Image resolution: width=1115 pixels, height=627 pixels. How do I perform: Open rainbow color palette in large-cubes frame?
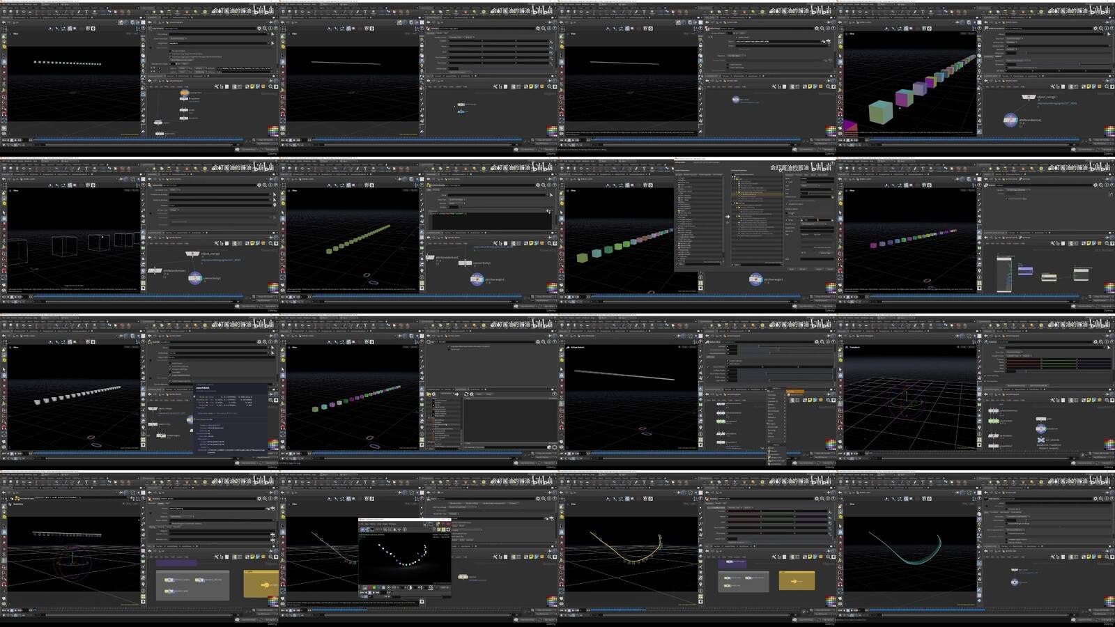pos(1109,131)
